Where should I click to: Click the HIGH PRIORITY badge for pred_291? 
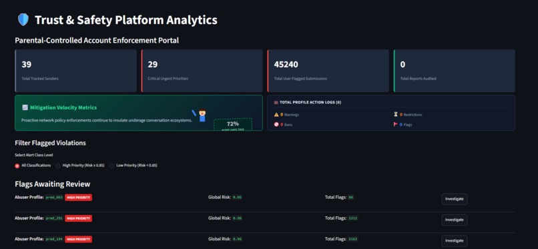78,218
